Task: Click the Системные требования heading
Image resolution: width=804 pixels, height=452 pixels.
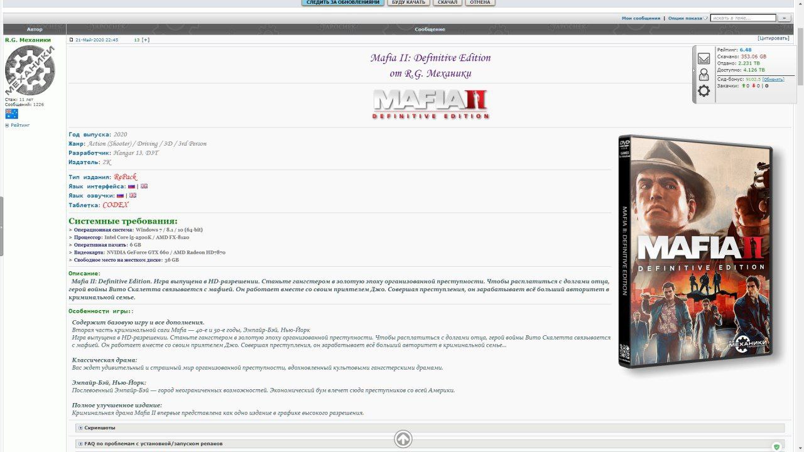Action: (123, 221)
